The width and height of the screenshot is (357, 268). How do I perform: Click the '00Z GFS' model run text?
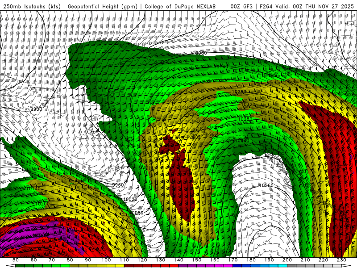click(x=241, y=6)
